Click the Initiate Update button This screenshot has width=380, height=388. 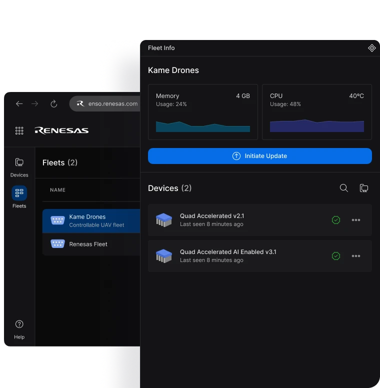pyautogui.click(x=259, y=156)
